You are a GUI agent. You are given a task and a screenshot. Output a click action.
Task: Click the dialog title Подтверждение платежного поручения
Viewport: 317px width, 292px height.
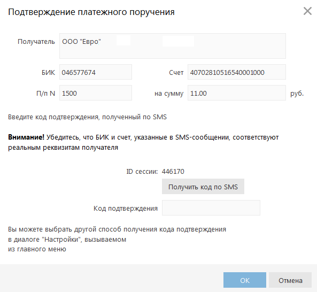tap(91, 12)
